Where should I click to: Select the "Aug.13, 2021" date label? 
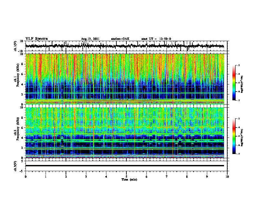click(x=90, y=39)
